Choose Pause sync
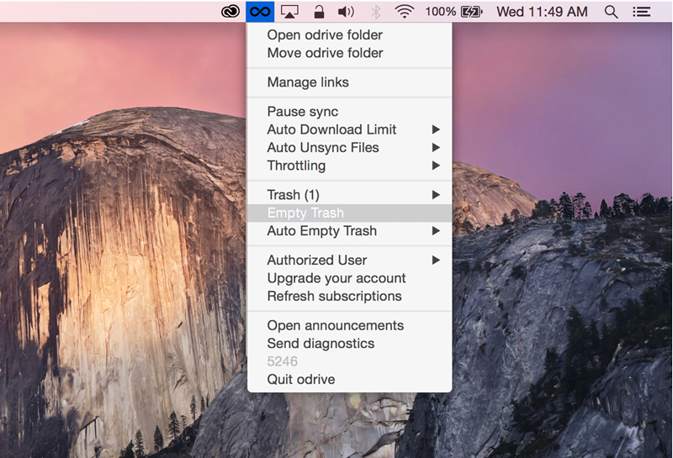 coord(349,112)
